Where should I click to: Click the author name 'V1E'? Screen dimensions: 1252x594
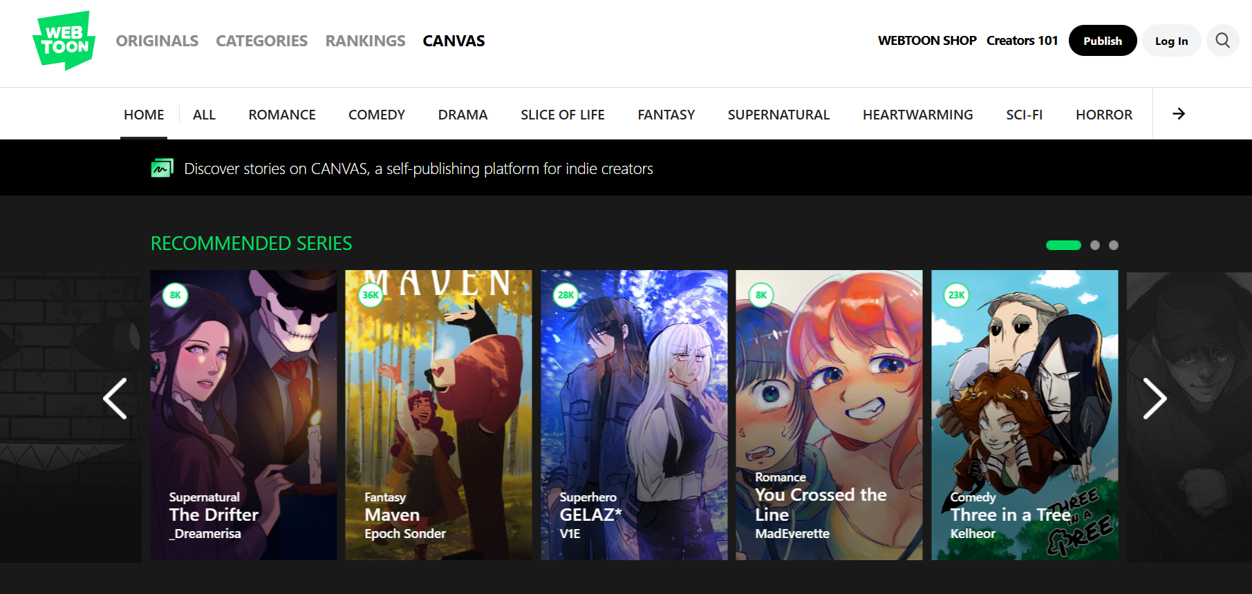tap(570, 534)
